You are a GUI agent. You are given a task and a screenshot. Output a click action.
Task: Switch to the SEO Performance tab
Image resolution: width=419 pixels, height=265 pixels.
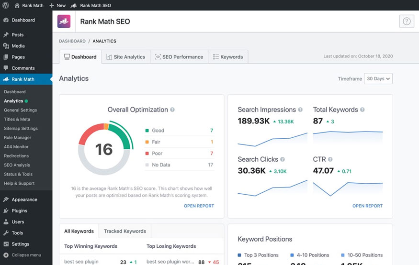coord(179,57)
